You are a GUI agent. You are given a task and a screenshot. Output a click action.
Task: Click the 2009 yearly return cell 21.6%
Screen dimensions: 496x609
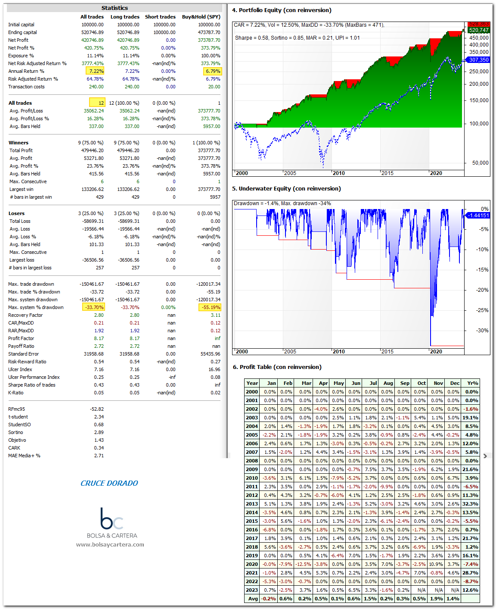click(471, 469)
